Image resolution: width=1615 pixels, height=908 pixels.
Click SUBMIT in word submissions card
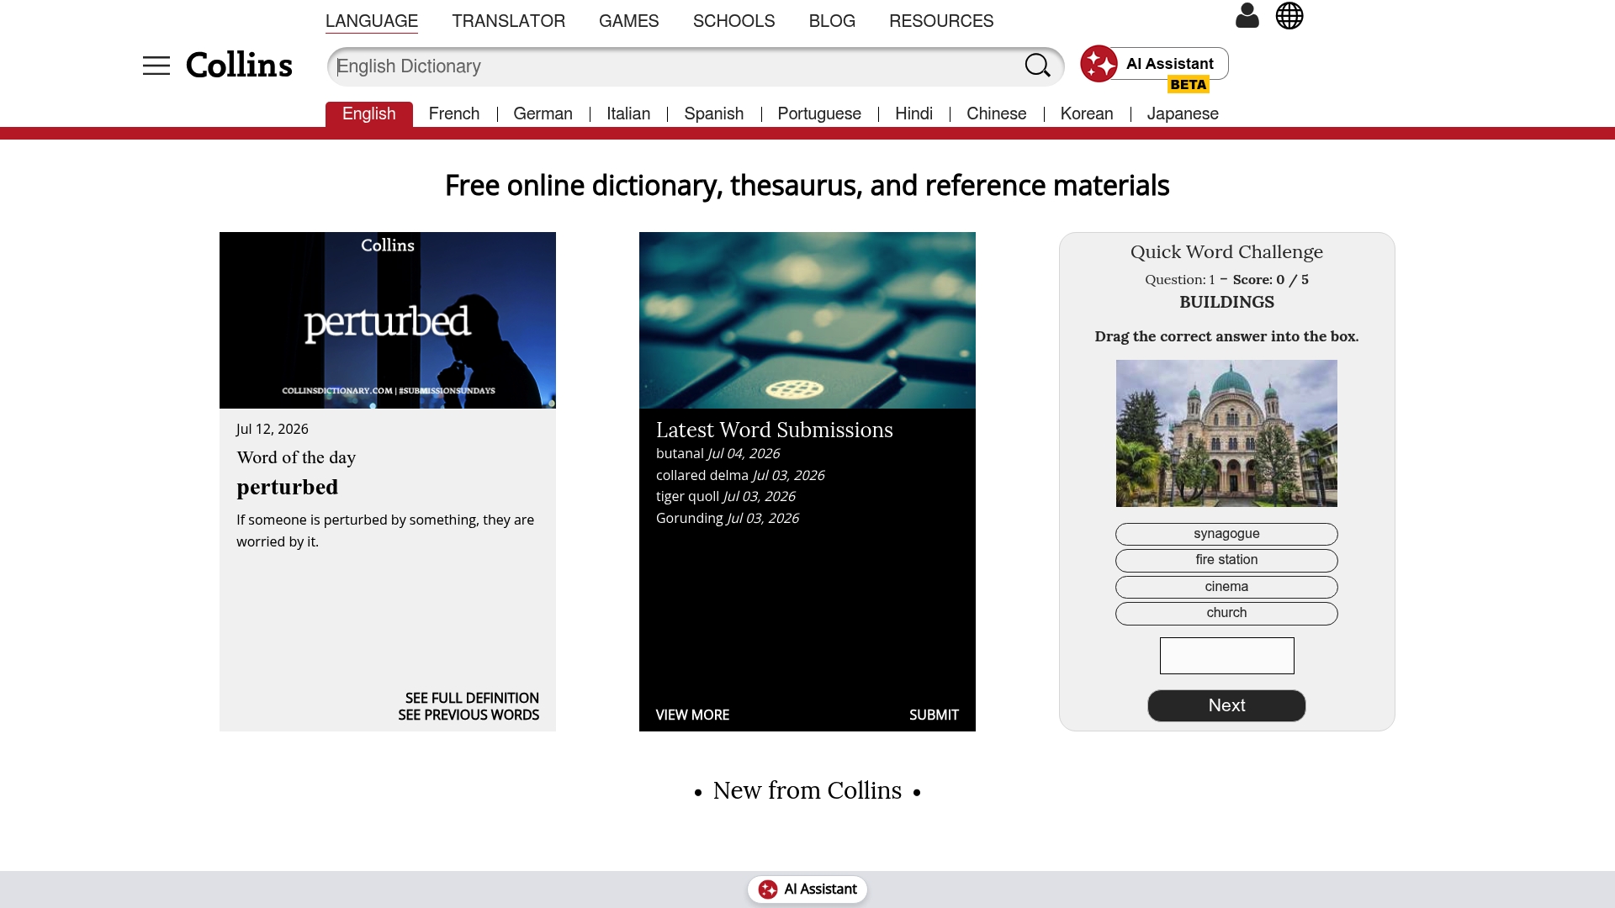coord(934,715)
